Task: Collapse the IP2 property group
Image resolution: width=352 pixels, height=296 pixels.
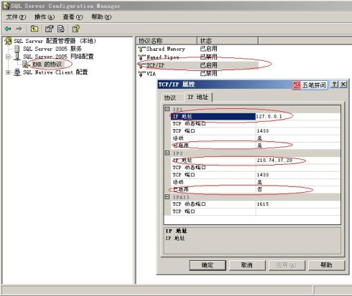Action: point(167,153)
